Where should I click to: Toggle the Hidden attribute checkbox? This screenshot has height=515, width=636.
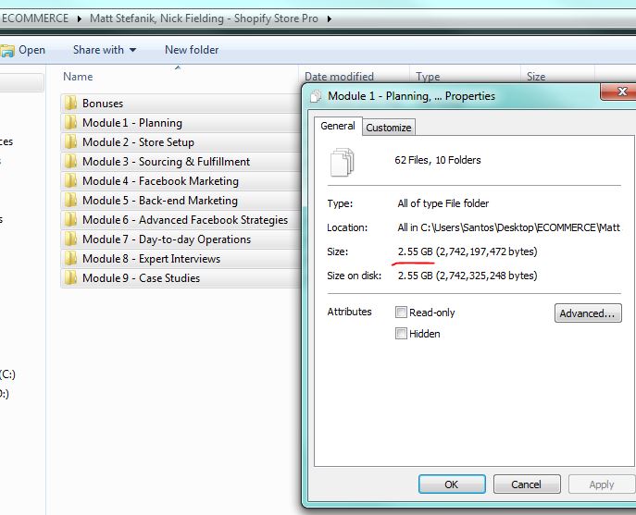[402, 334]
